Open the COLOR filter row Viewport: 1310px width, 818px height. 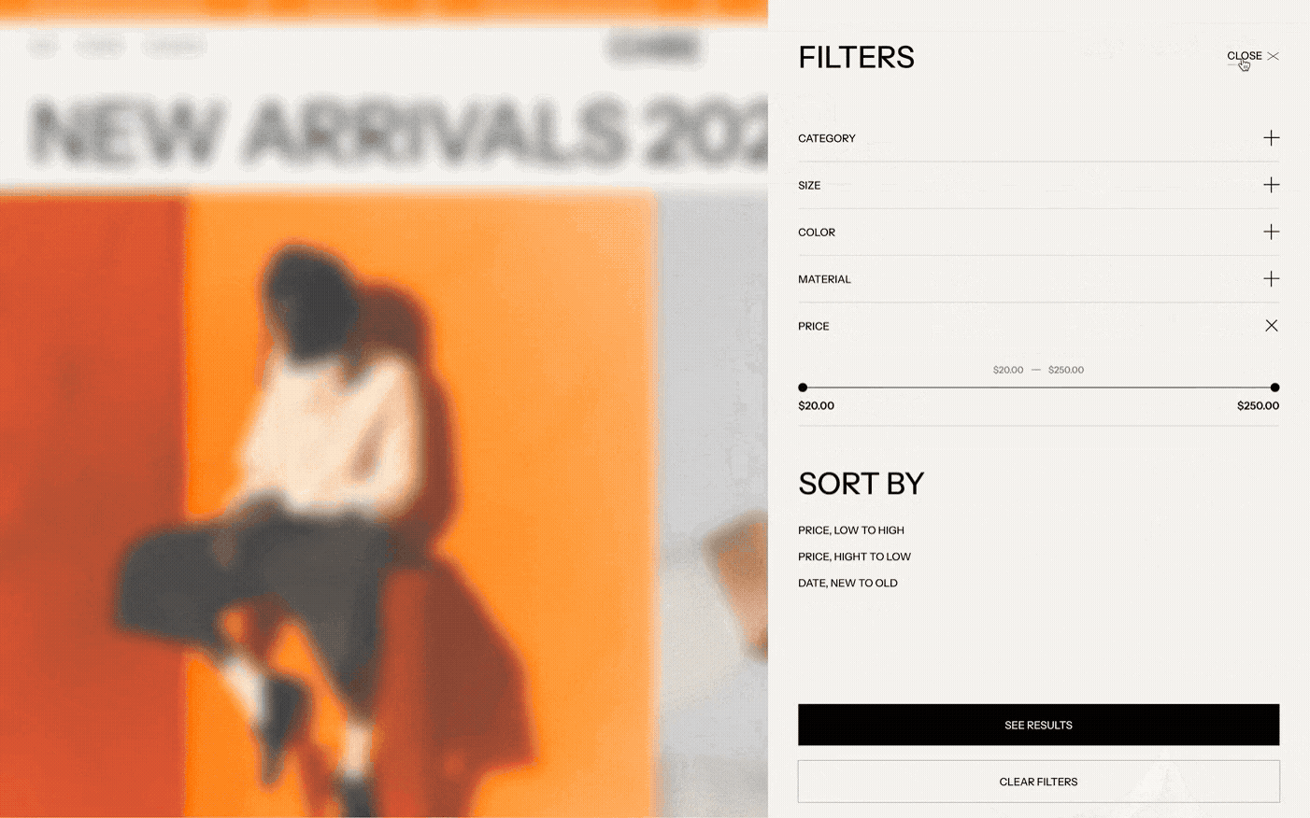pyautogui.click(x=1038, y=232)
